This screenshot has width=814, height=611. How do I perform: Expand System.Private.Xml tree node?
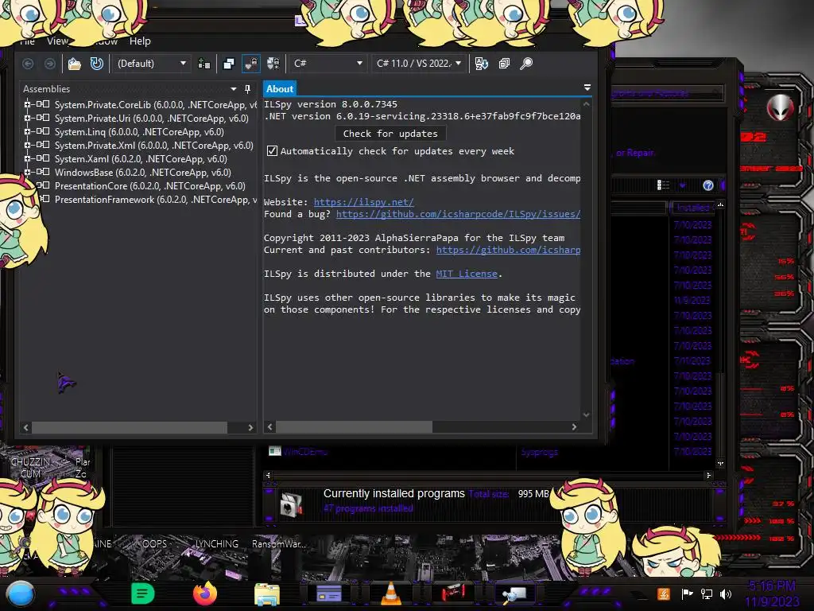coord(27,145)
